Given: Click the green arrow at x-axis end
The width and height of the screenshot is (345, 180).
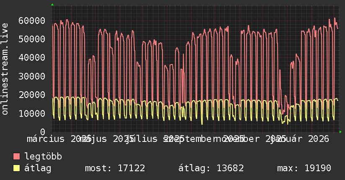Looking at the screenshot, I should [340, 132].
